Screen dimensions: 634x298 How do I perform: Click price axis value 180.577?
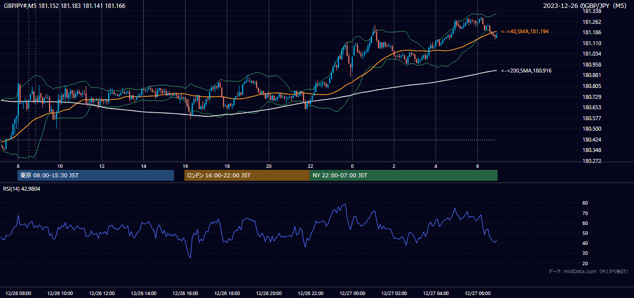pyautogui.click(x=592, y=118)
